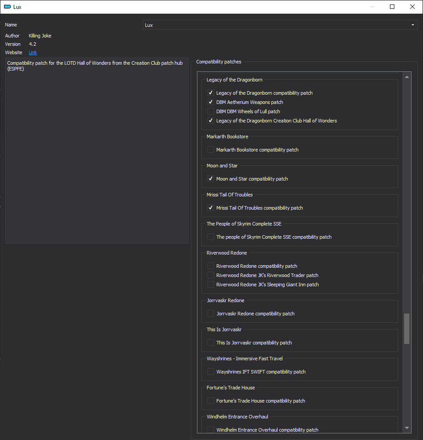Image resolution: width=423 pixels, height=440 pixels.
Task: Check Jorrvaskr Redone compatibility patch
Action: [x=211, y=314]
